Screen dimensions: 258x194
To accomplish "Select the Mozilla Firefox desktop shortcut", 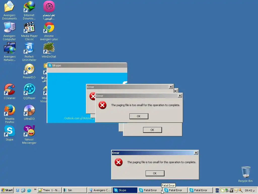I will coord(10,114).
